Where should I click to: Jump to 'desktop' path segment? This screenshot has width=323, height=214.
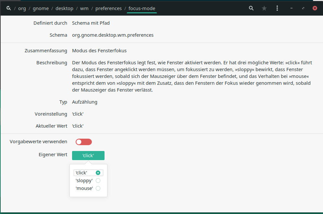(64, 8)
